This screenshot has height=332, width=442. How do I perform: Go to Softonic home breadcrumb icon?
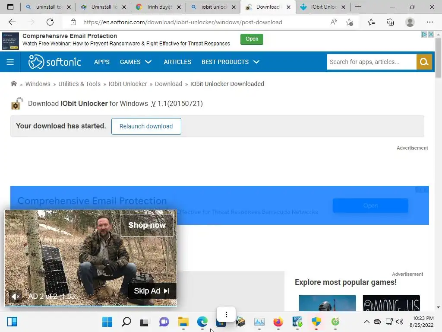13,83
